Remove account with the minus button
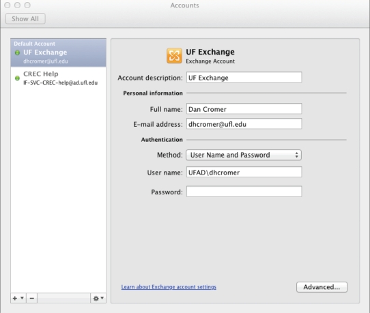The image size is (370, 313). [32, 299]
